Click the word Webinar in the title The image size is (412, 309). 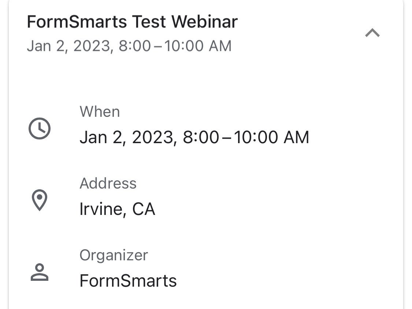[x=204, y=22]
